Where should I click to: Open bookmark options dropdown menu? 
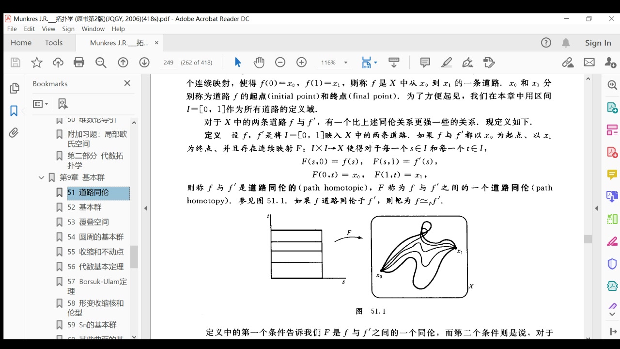click(x=41, y=104)
